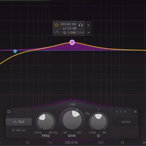Screen dimensions: 146x146
Task: Go to previous band with left arrow
Action: coord(117,112)
